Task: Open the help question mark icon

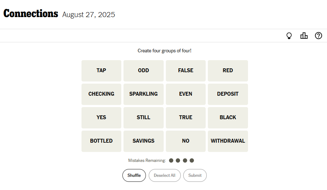Action: (318, 36)
